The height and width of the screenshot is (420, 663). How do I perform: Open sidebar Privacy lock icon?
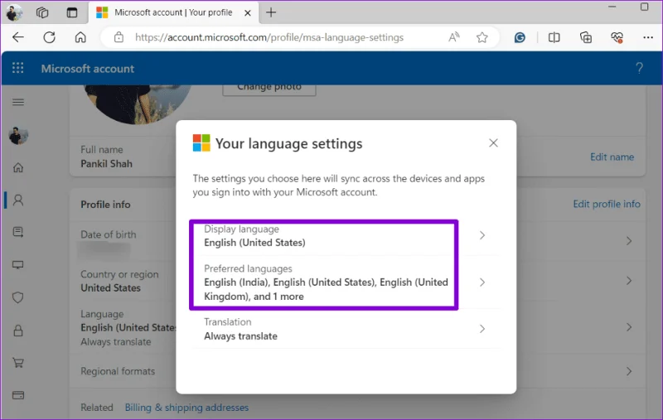[18, 330]
